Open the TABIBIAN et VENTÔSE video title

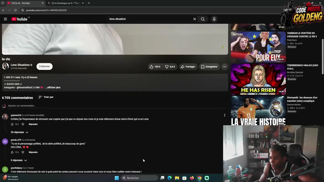pos(302,35)
